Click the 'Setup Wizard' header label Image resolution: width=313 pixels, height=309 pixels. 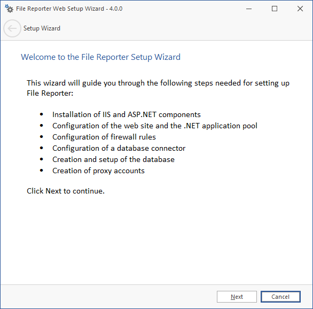(x=42, y=28)
